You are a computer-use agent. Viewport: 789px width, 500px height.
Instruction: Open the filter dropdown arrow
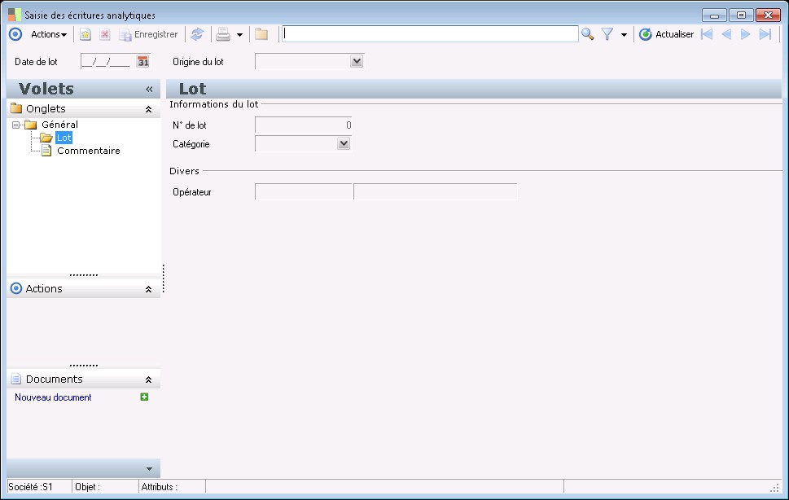624,35
